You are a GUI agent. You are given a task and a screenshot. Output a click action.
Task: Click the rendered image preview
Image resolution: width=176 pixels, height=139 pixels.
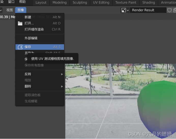tap(121, 101)
